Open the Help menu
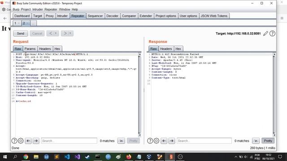The image size is (287, 161). pyautogui.click(x=75, y=9)
